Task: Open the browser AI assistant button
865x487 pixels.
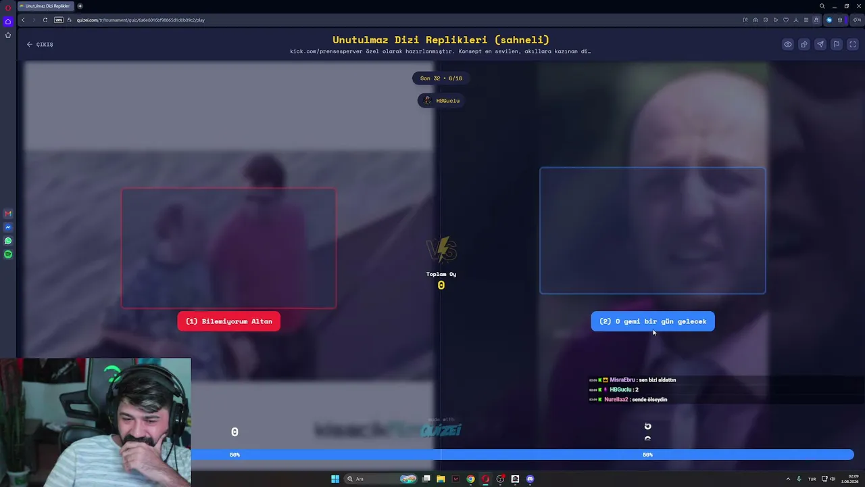Action: (x=856, y=20)
